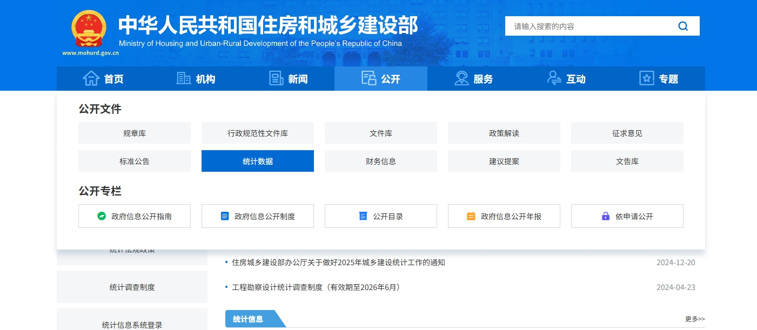Screen dimensions: 757x330
Task: Open the 专题 navigation tab
Action: (659, 79)
